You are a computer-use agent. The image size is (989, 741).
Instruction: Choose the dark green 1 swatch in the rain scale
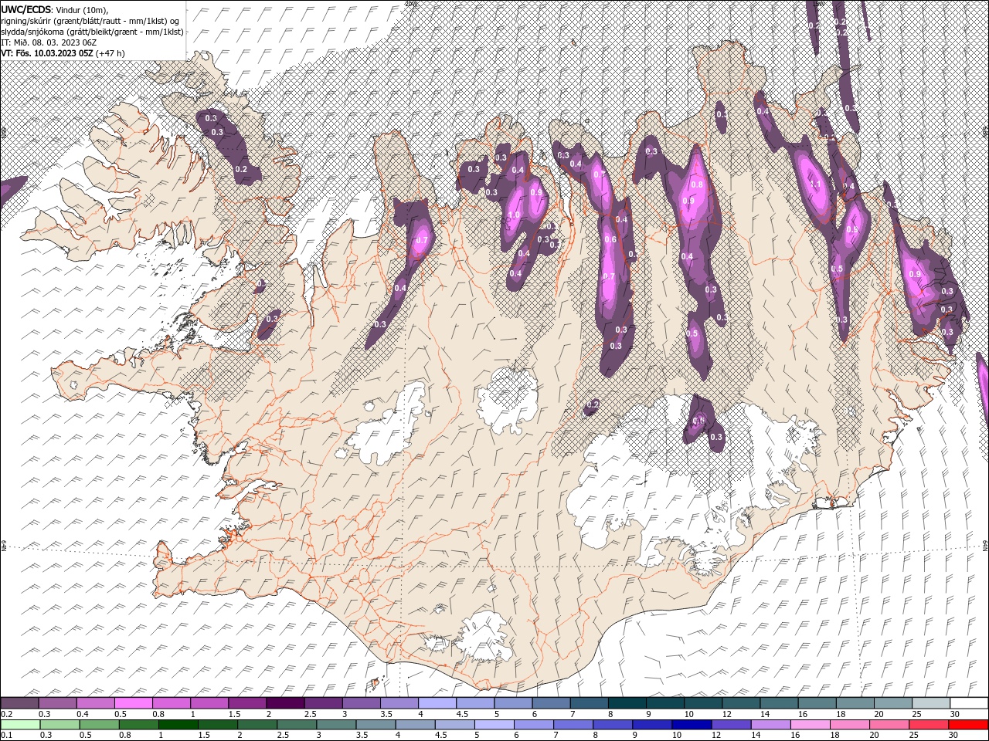pos(178,725)
